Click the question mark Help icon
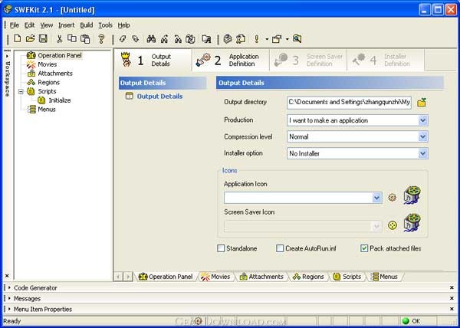Viewport: 460px width, 328px height. (101, 38)
